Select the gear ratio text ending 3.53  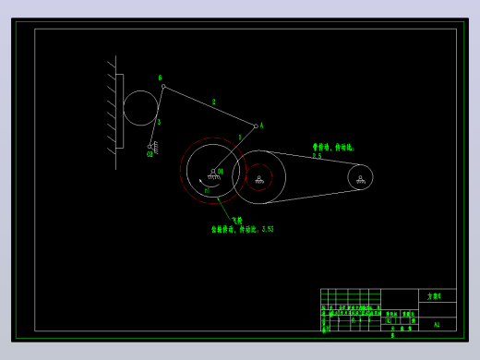pyautogui.click(x=243, y=229)
